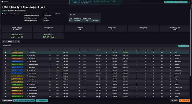This screenshot has width=192, height=104.
Task: Sort by the License column header
Action: coord(17,50)
